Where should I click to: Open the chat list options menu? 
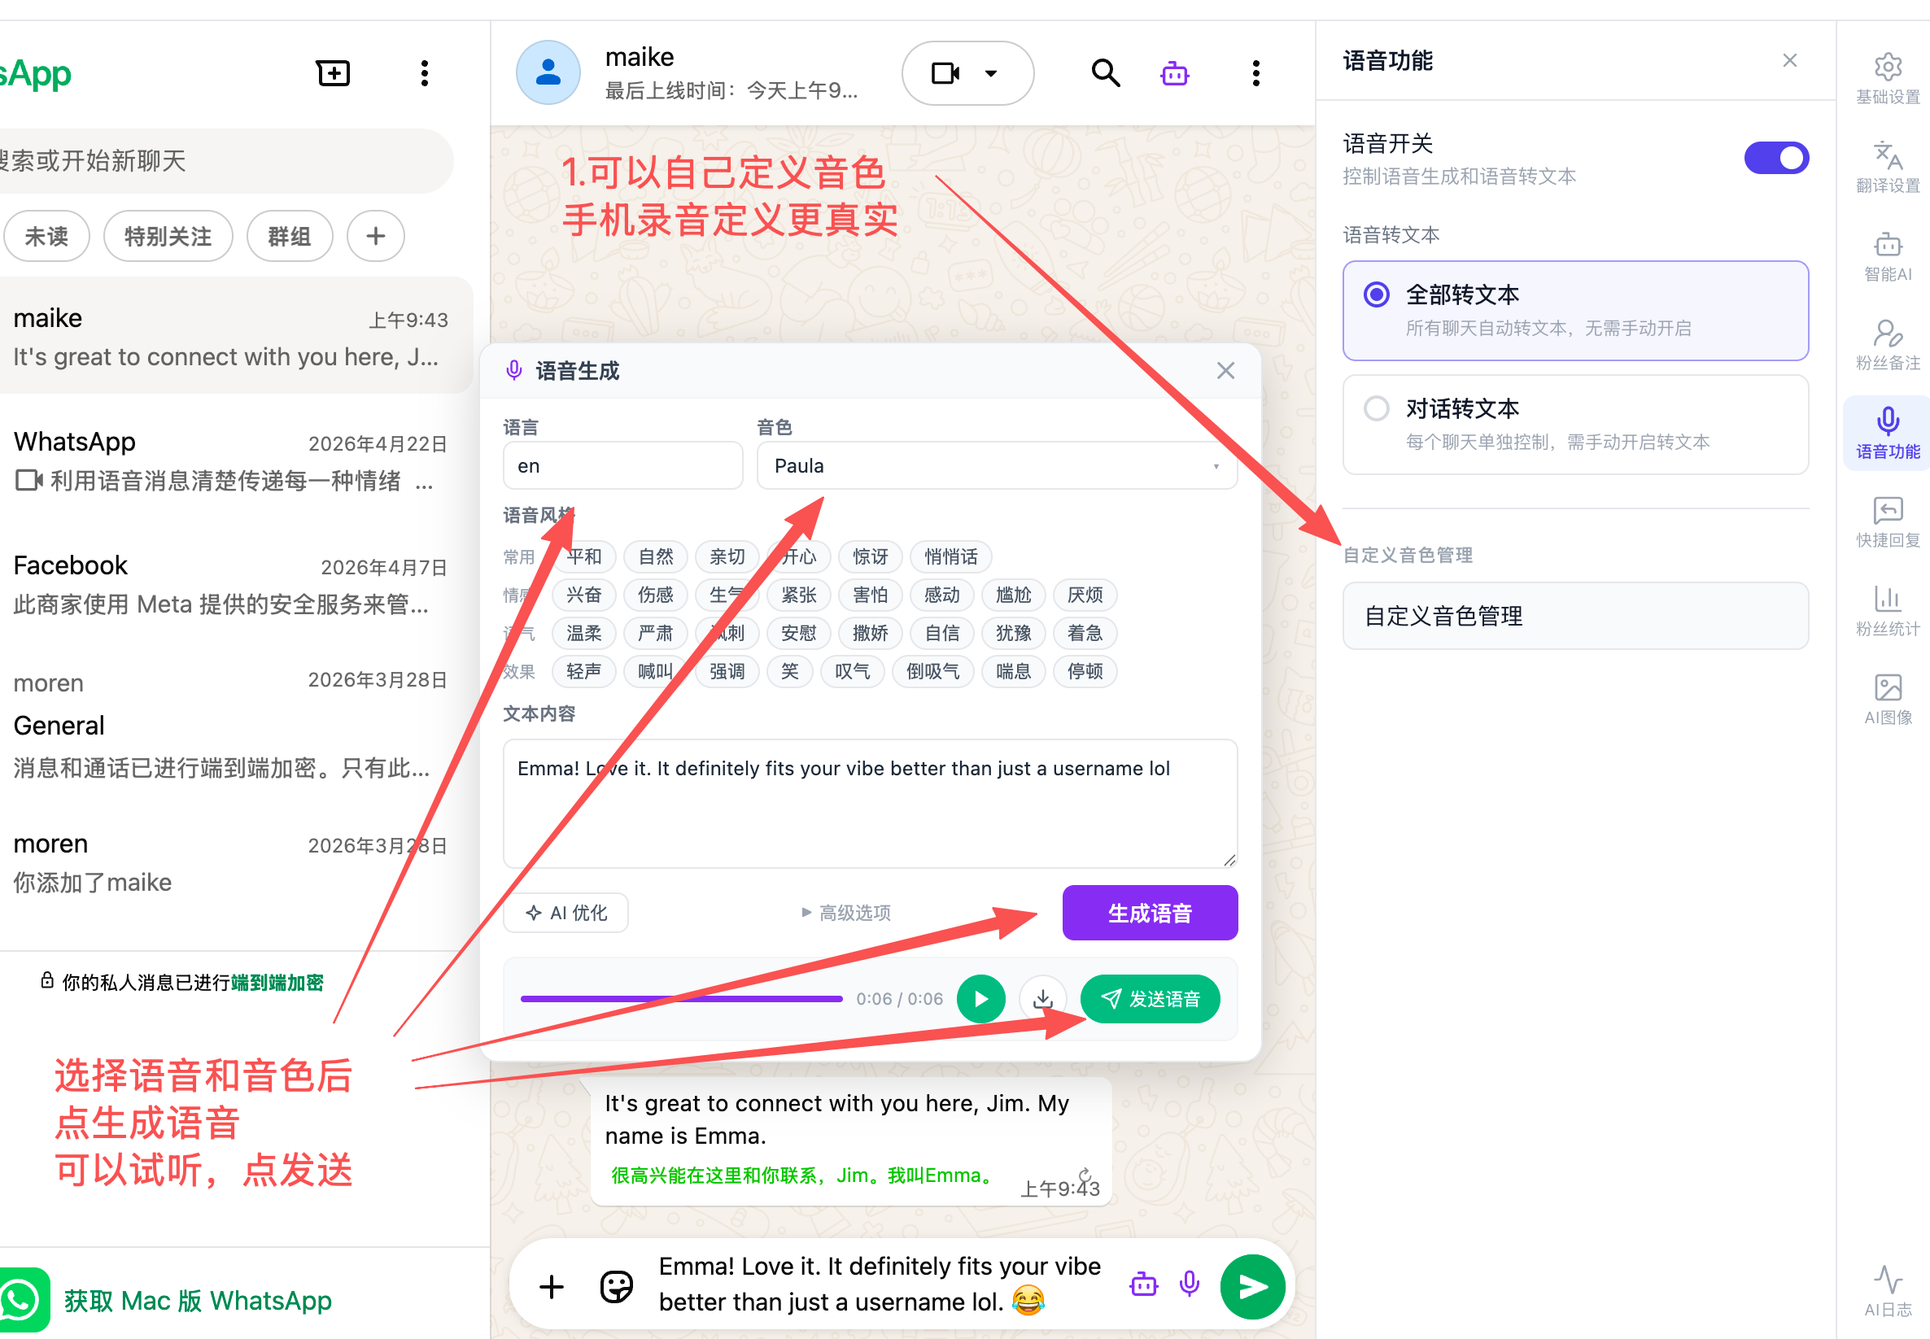[425, 73]
